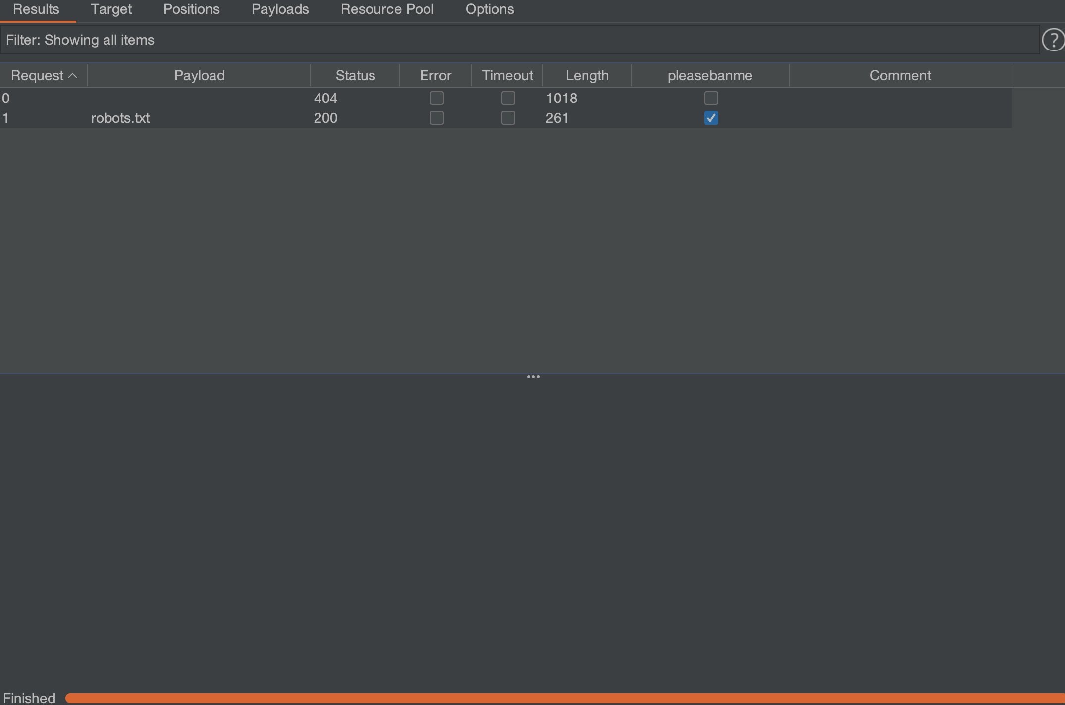
Task: Open the Options tab
Action: pos(489,9)
